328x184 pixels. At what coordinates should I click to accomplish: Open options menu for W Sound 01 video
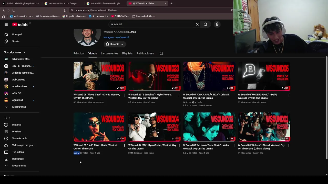click(x=289, y=146)
